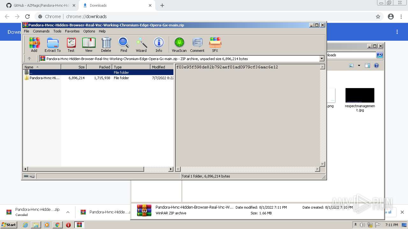Viewport: 408px width, 229px height.
Task: Open the Chrome three-dot menu
Action: tap(401, 17)
